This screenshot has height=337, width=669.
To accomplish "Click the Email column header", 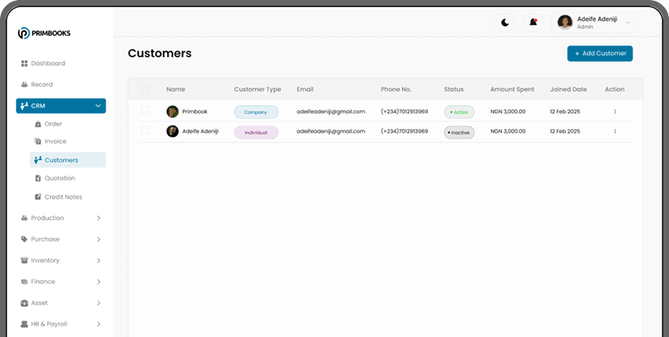I will pos(305,90).
